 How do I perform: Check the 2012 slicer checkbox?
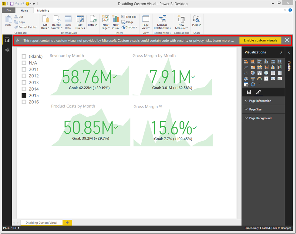click(x=24, y=76)
